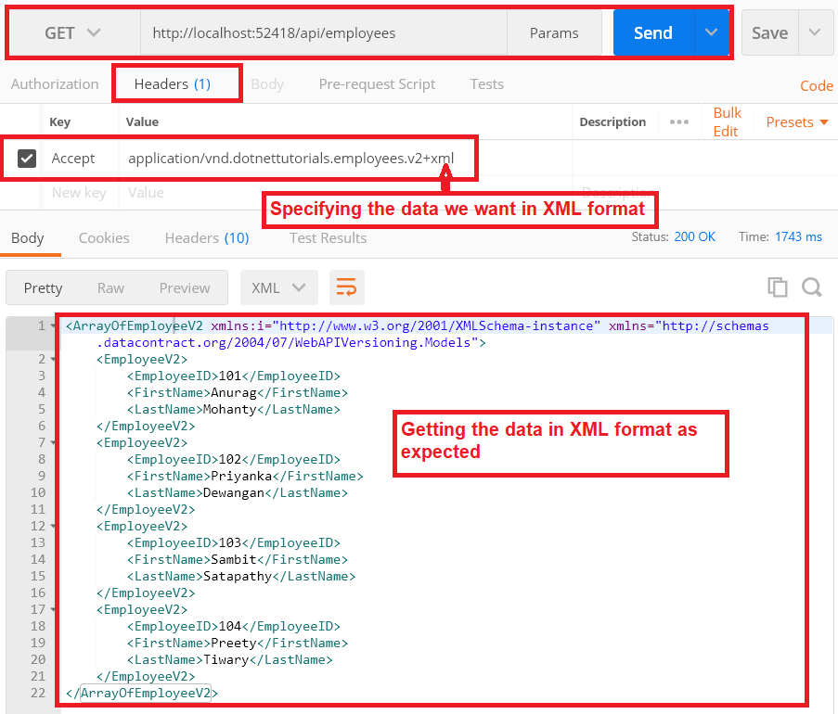Click the 1743 ms time value
The width and height of the screenshot is (838, 714).
click(x=798, y=237)
